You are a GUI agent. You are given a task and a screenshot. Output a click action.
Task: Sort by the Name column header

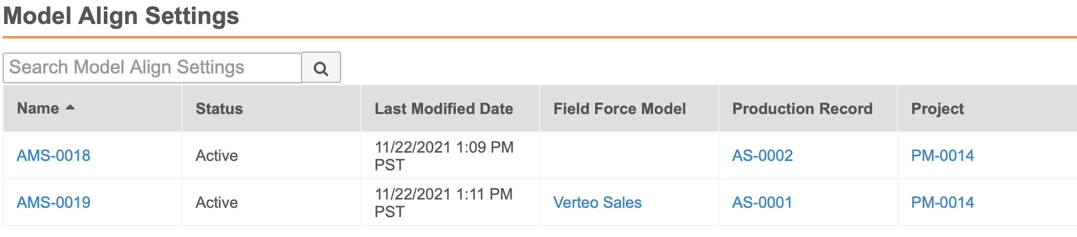click(x=38, y=108)
